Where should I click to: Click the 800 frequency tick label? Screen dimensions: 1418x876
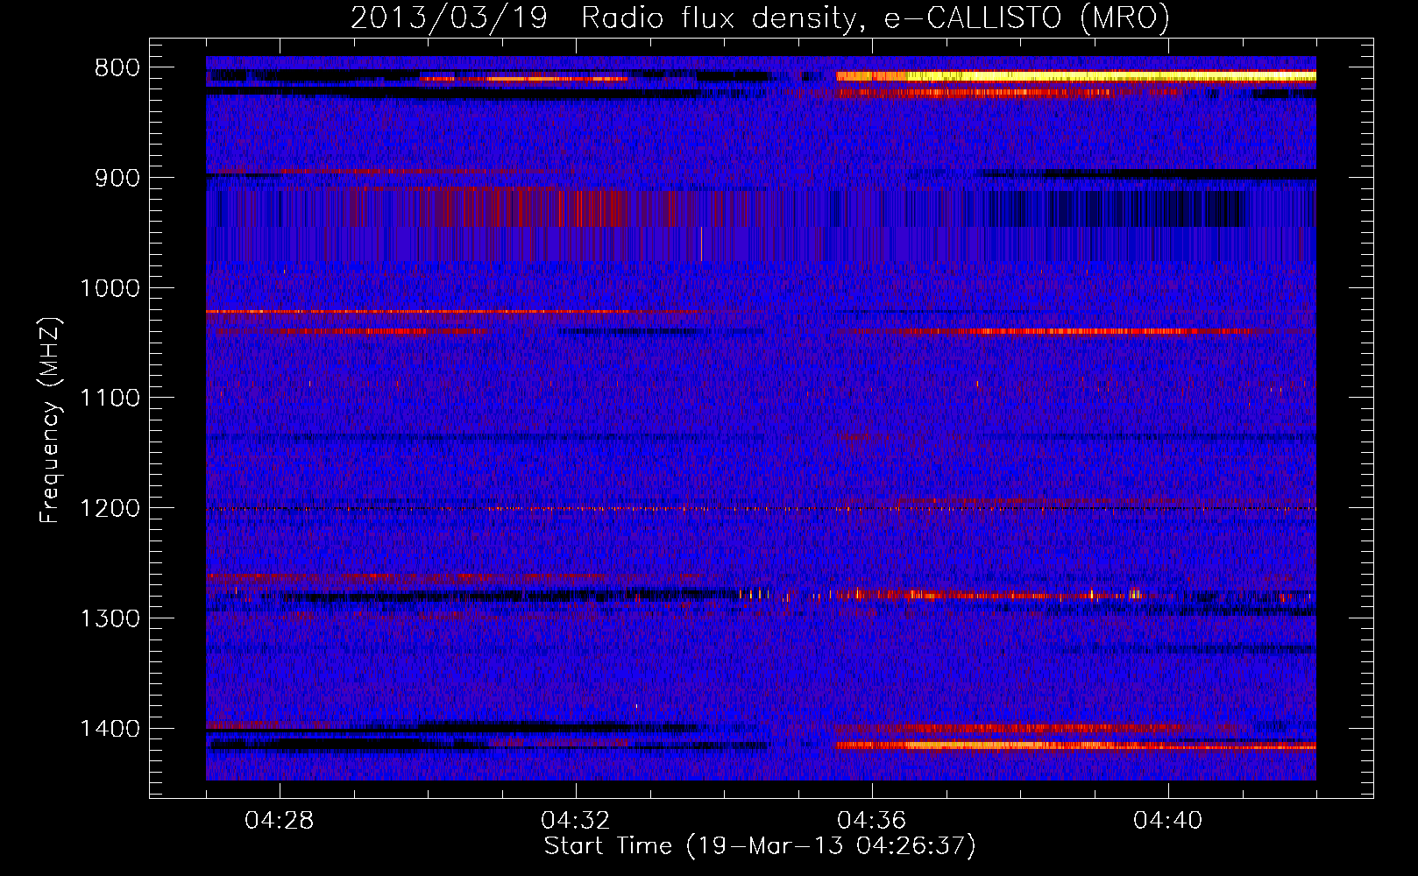(117, 68)
